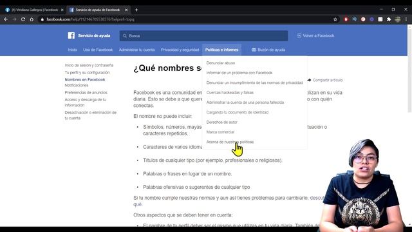Open Privacidad y seguridad menu
412x232 pixels.
(x=180, y=50)
